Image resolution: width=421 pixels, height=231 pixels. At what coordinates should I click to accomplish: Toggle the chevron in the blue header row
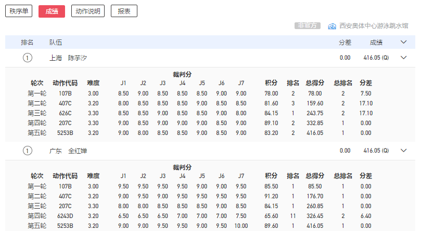click(x=403, y=42)
